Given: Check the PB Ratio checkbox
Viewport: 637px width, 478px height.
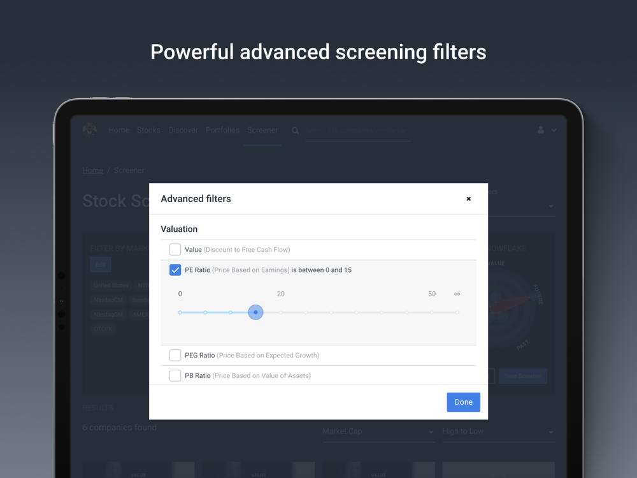Looking at the screenshot, I should [175, 376].
